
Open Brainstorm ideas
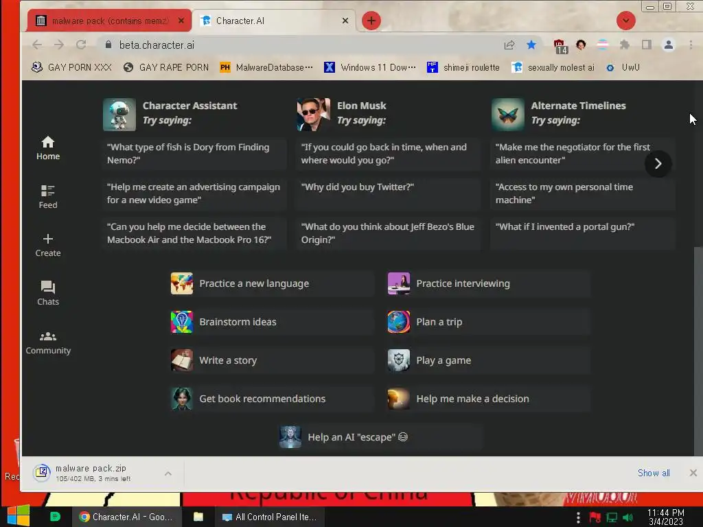point(272,323)
